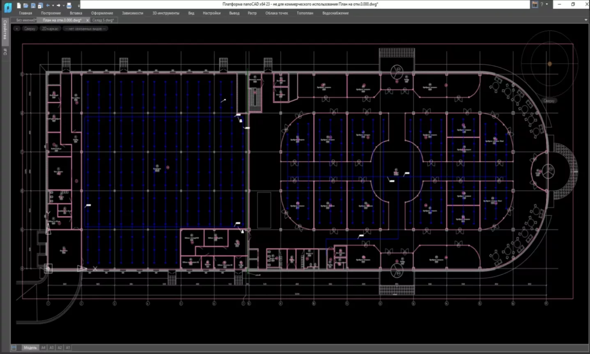Expand the Undo history dropdown arrow

[x=53, y=6]
